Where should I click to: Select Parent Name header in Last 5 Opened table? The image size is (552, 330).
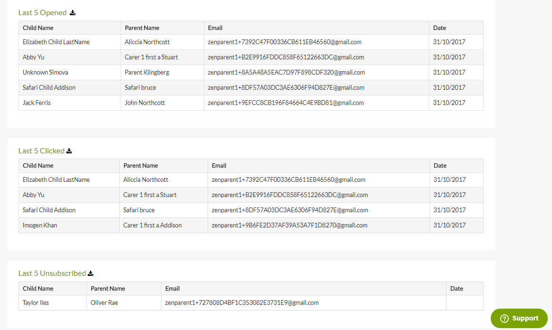142,28
